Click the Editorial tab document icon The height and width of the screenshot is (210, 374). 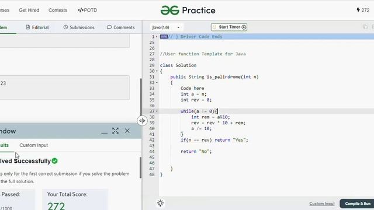(x=28, y=27)
